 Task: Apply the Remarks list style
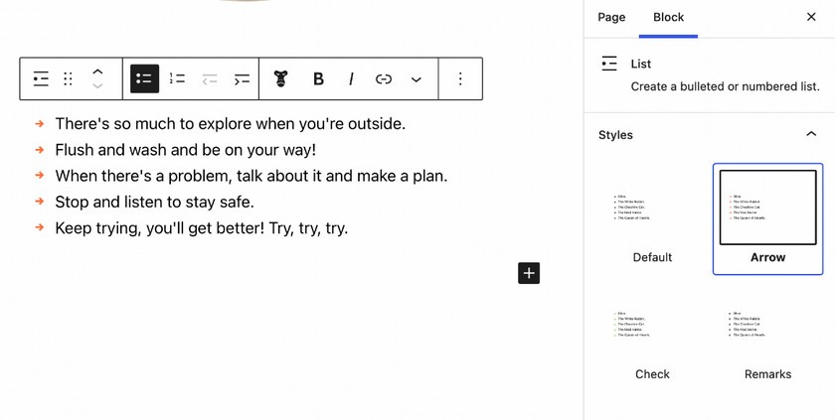pyautogui.click(x=767, y=337)
